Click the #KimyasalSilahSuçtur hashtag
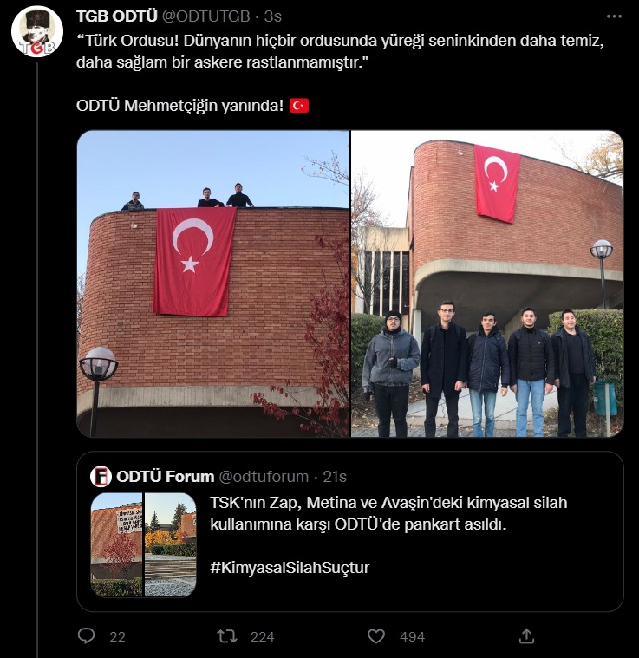This screenshot has height=658, width=639. point(290,567)
